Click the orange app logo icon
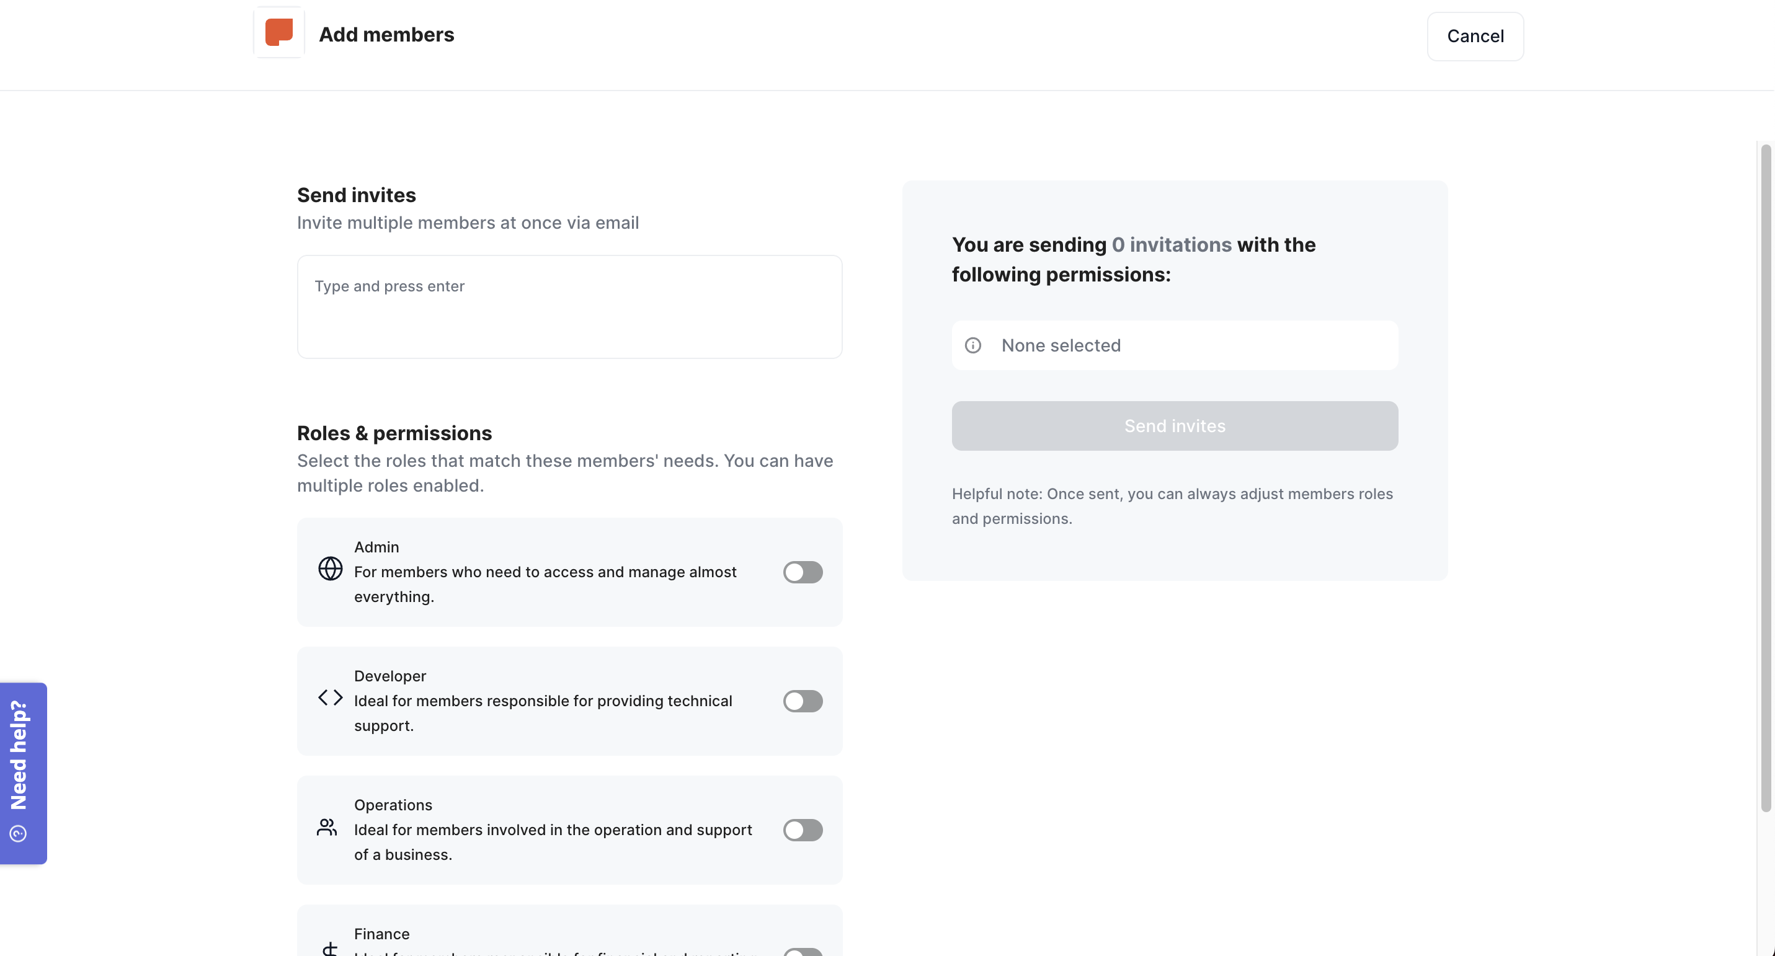1775x956 pixels. pos(278,32)
